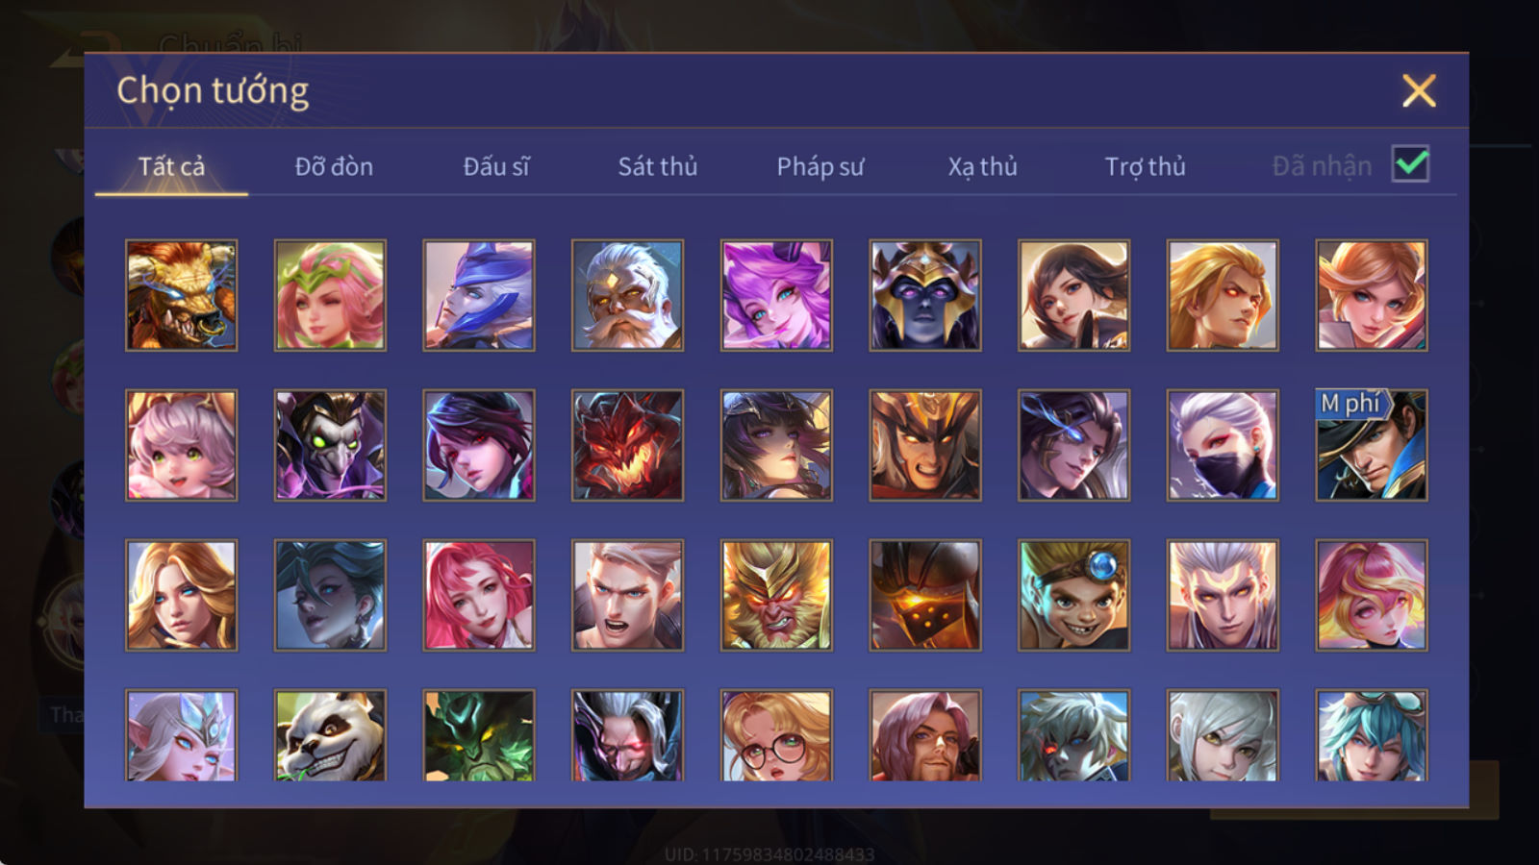This screenshot has width=1539, height=865.
Task: Switch to the 'Đỡ đòn' tab
Action: pyautogui.click(x=334, y=166)
